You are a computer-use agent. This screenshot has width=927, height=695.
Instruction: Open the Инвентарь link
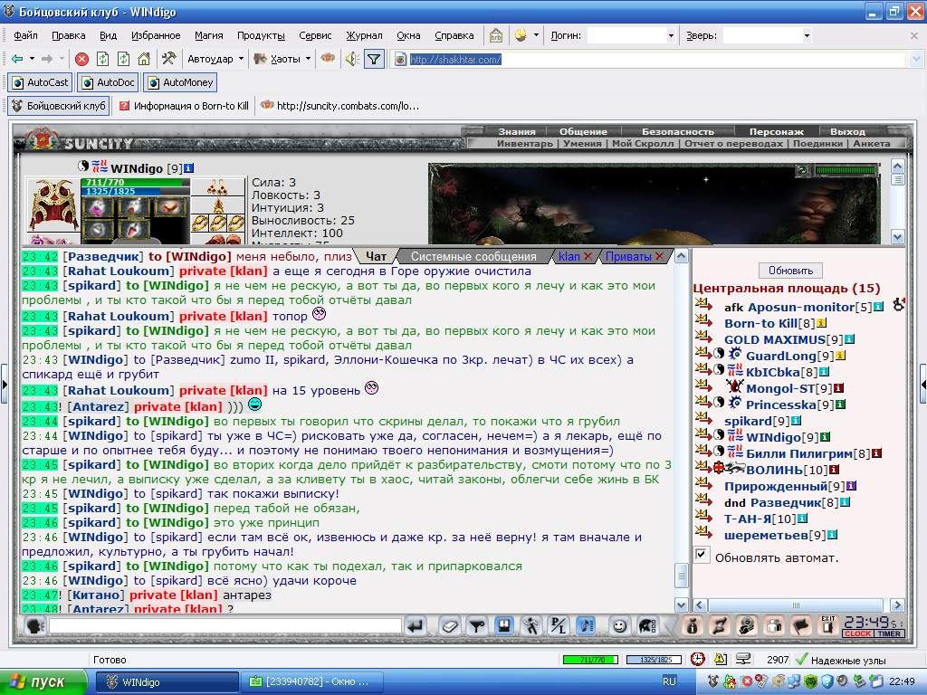click(x=524, y=143)
